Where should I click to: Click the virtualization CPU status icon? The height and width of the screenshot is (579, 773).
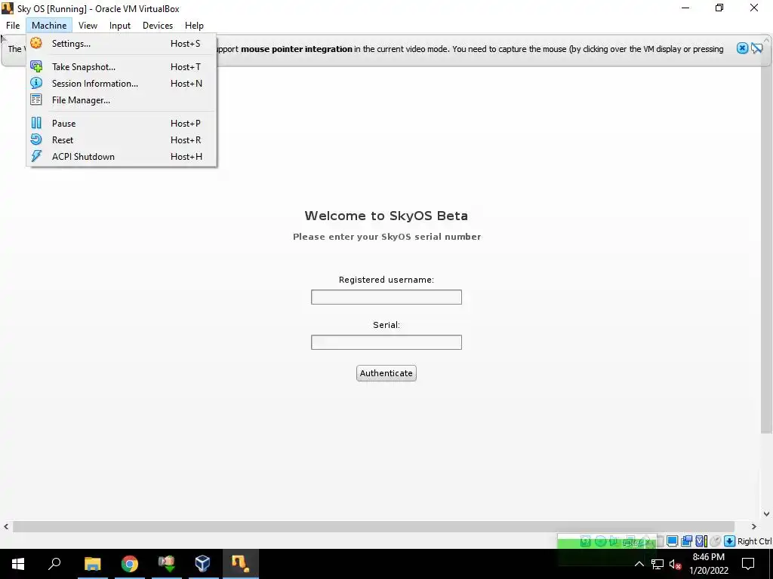tap(701, 541)
